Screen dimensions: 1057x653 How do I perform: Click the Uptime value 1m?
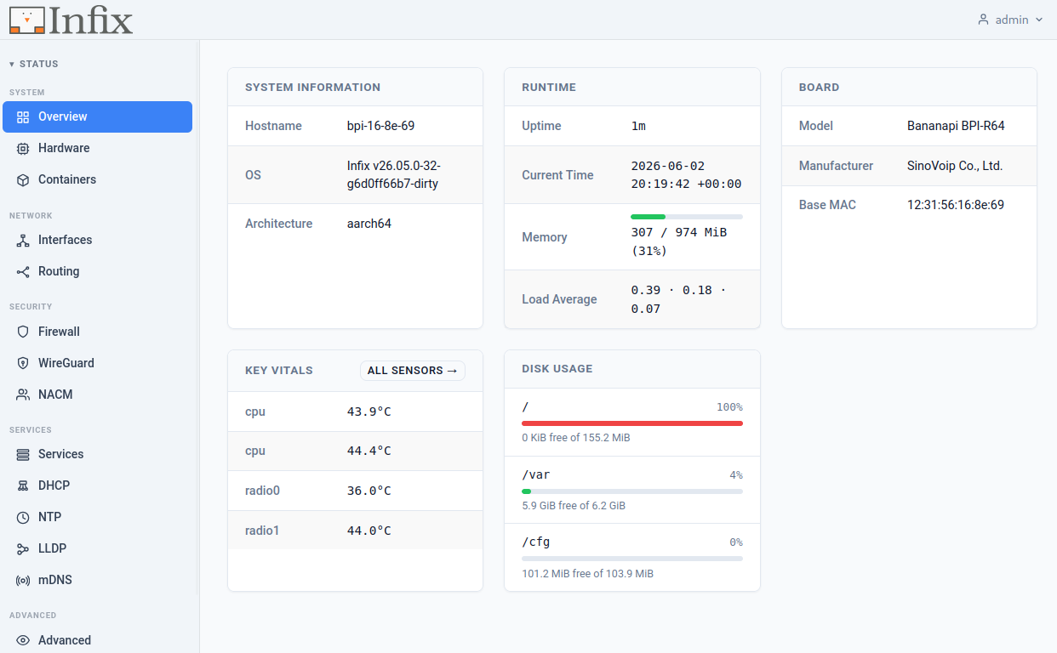638,126
